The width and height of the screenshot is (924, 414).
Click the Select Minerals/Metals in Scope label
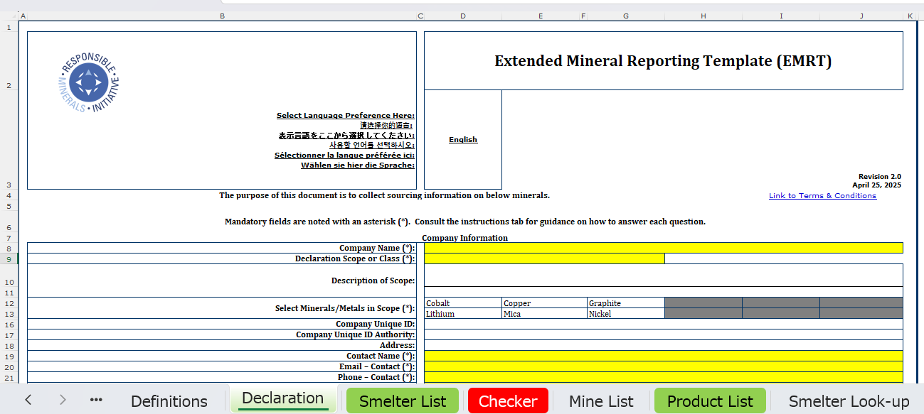(345, 309)
